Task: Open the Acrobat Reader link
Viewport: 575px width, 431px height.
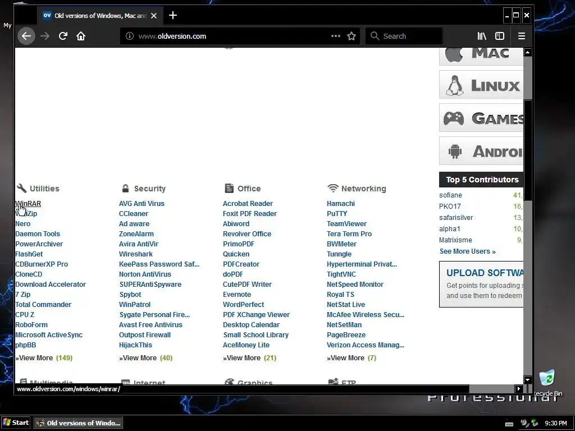Action: pos(248,203)
